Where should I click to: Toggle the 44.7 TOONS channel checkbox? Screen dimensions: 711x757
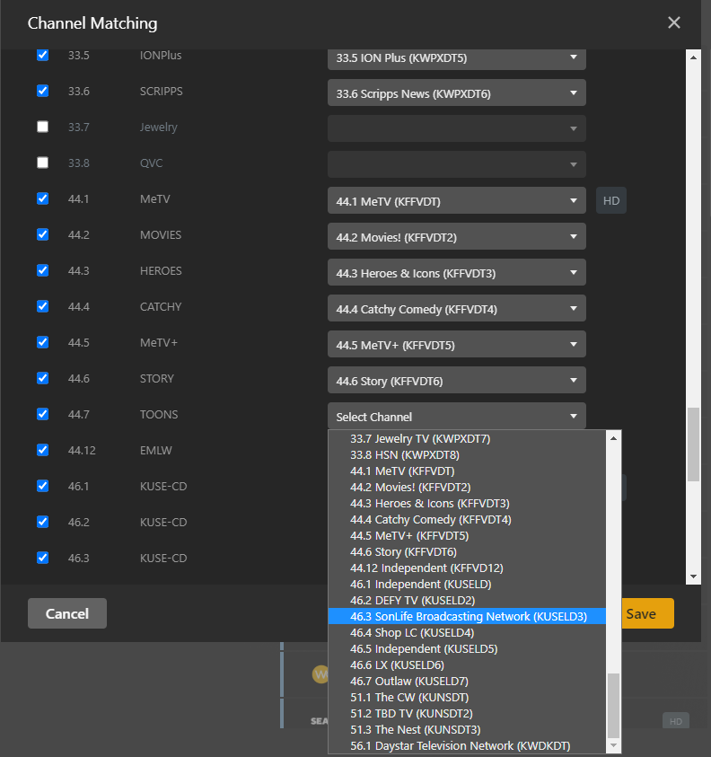42,414
